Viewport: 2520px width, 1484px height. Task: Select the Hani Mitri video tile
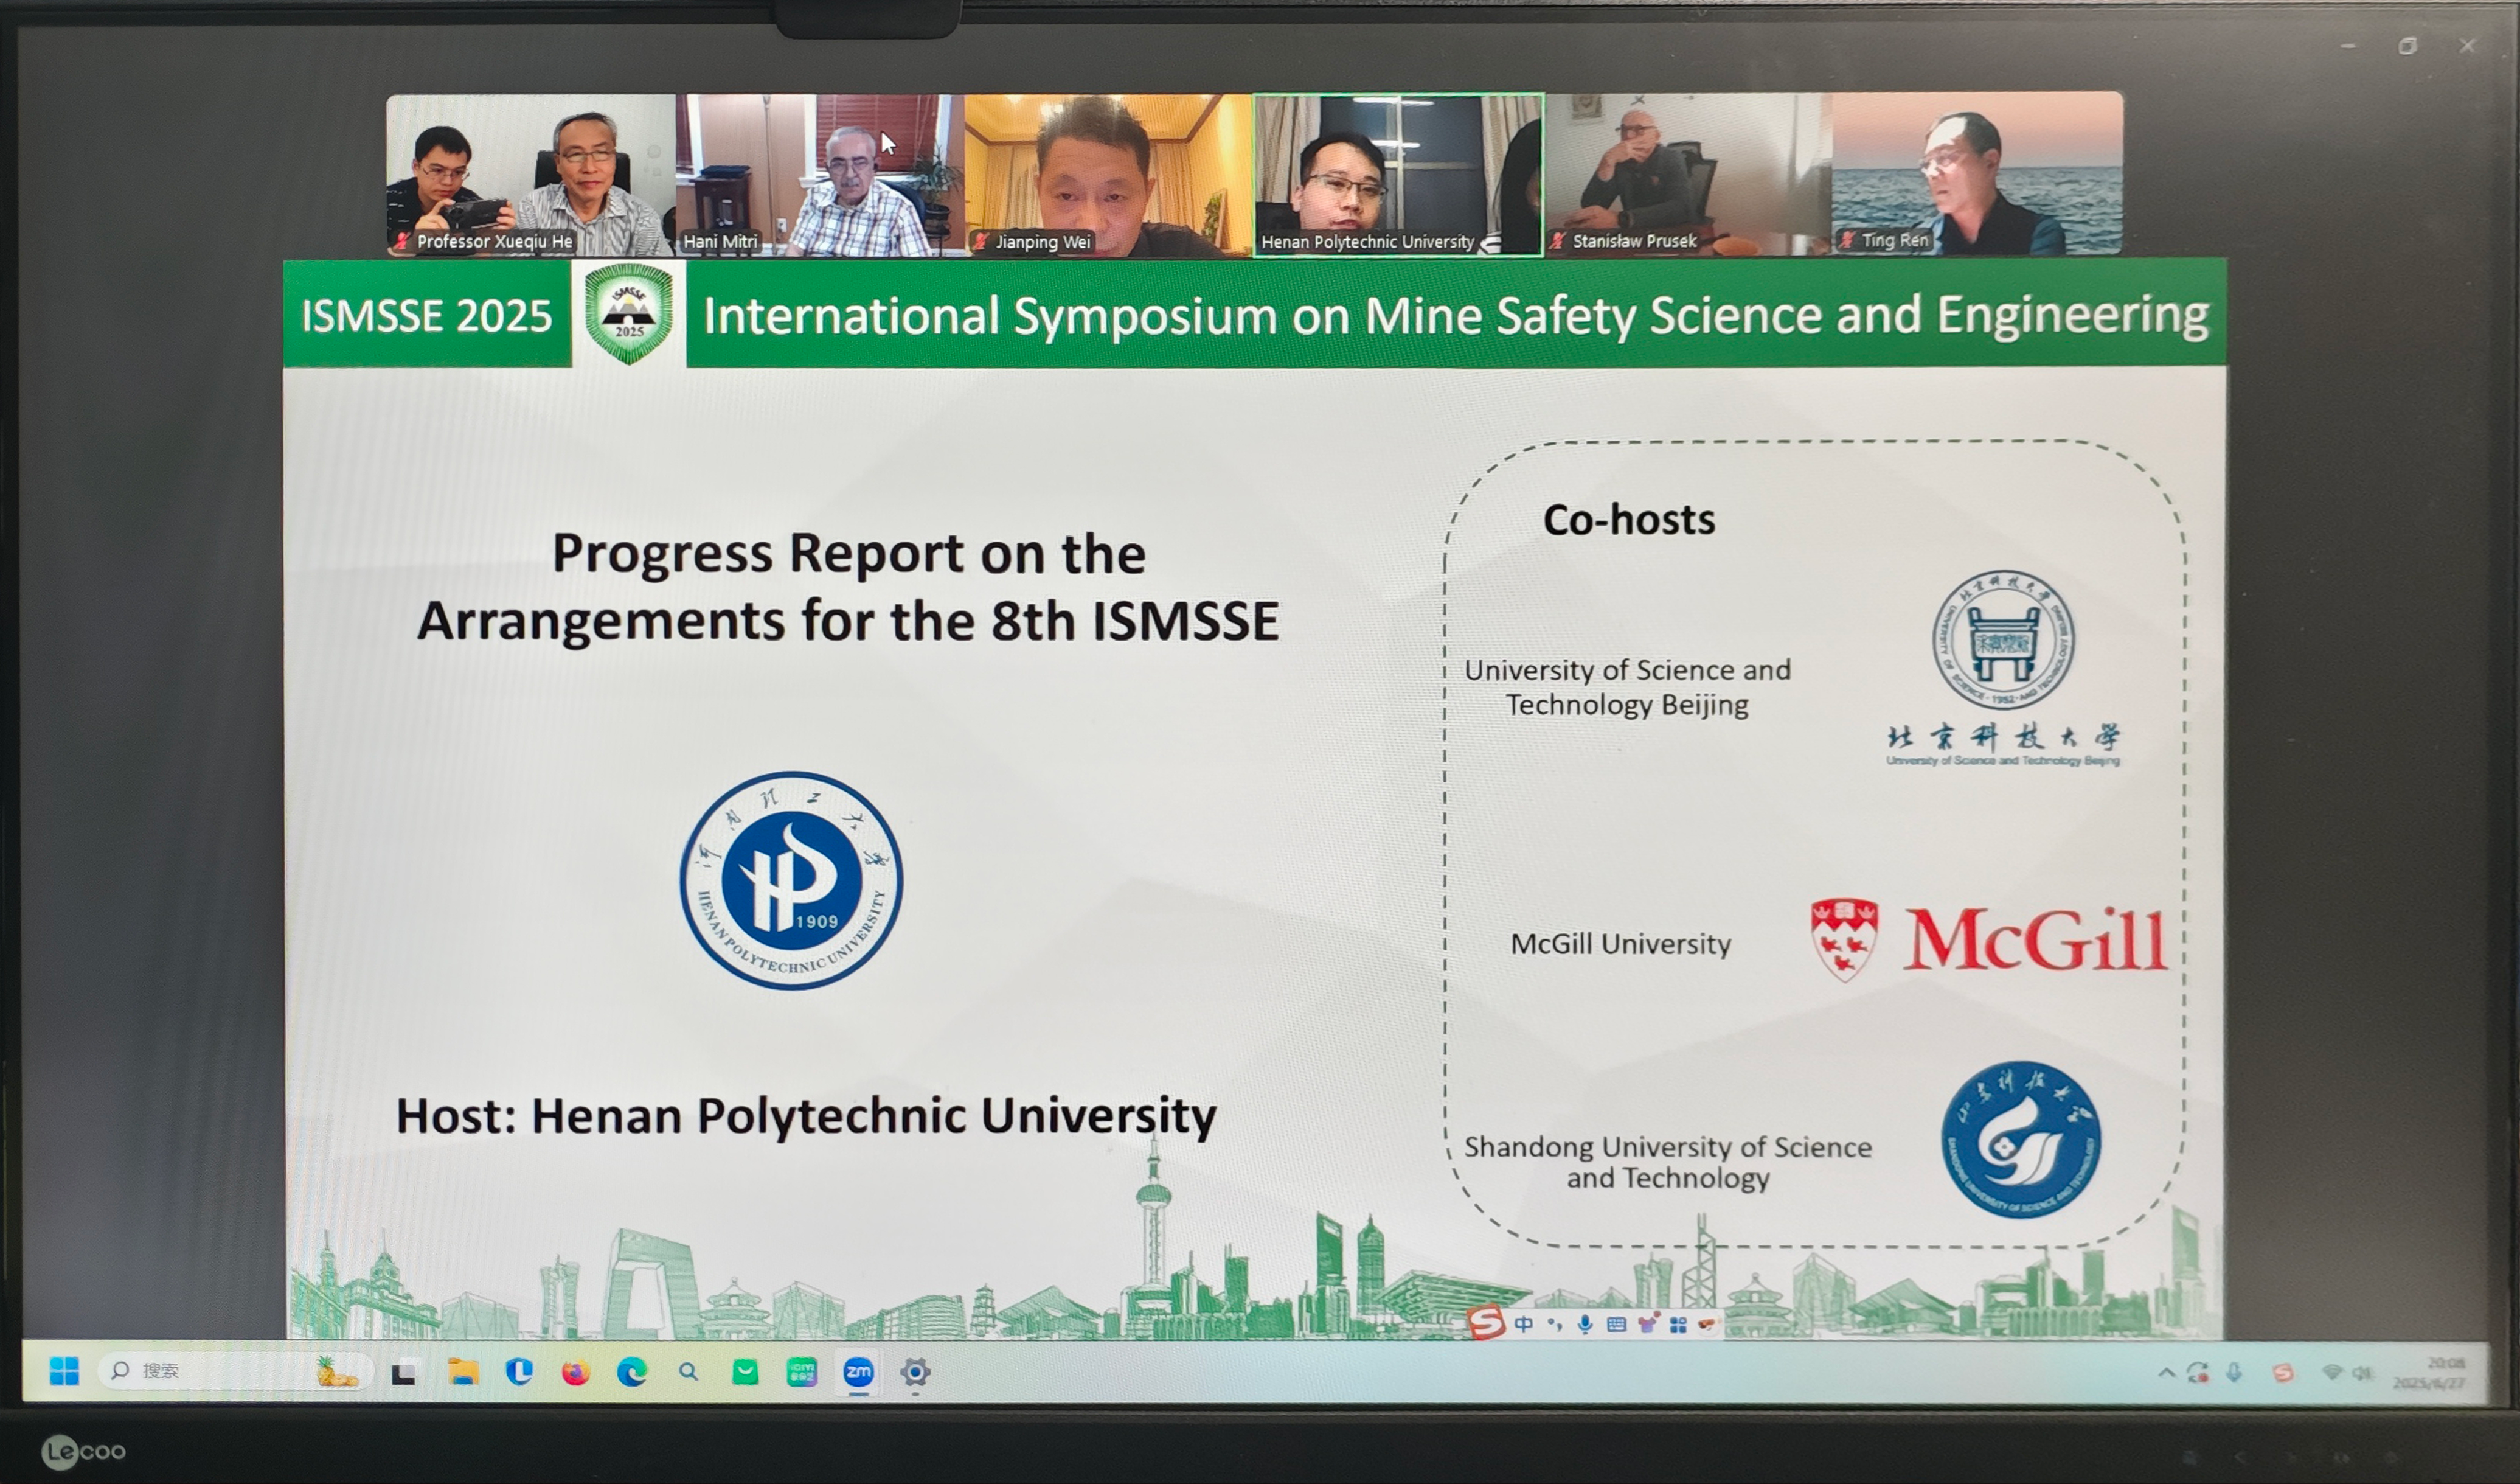[x=820, y=175]
